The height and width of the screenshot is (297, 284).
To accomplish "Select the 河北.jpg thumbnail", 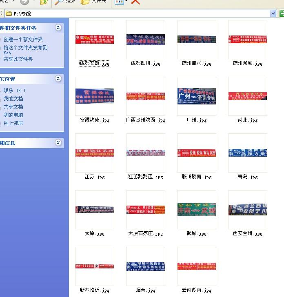I will click(248, 96).
